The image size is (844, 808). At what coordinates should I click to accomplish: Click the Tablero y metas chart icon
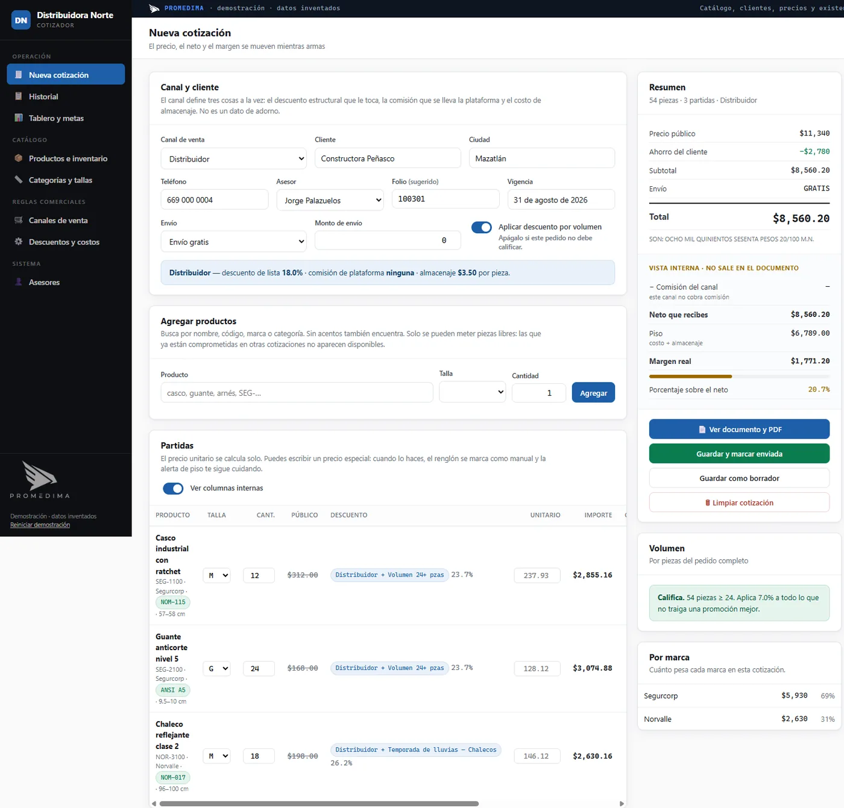click(19, 118)
